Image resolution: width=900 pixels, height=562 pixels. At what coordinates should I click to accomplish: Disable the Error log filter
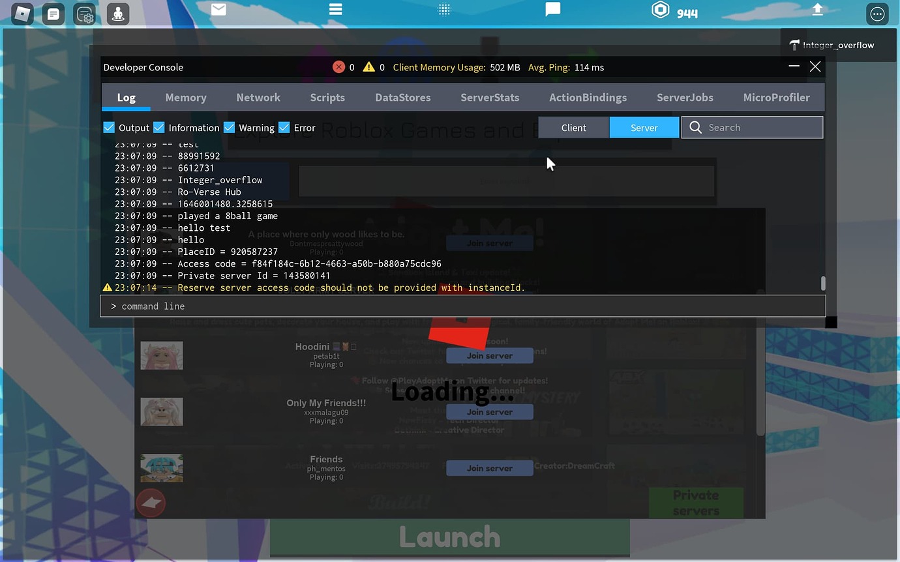point(284,127)
